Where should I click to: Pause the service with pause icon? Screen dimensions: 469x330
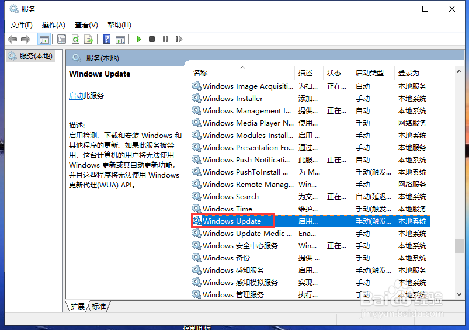tap(165, 39)
